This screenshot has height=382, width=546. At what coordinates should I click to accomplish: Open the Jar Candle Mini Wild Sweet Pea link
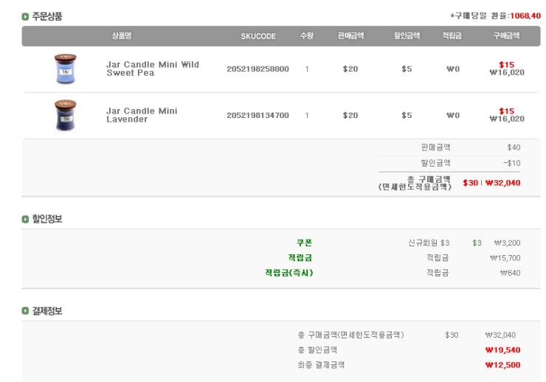(152, 69)
